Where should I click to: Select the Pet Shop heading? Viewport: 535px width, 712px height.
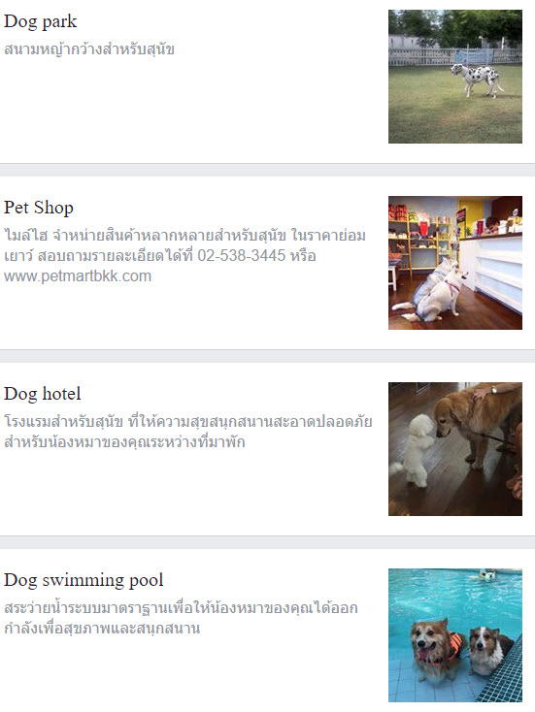click(x=39, y=208)
